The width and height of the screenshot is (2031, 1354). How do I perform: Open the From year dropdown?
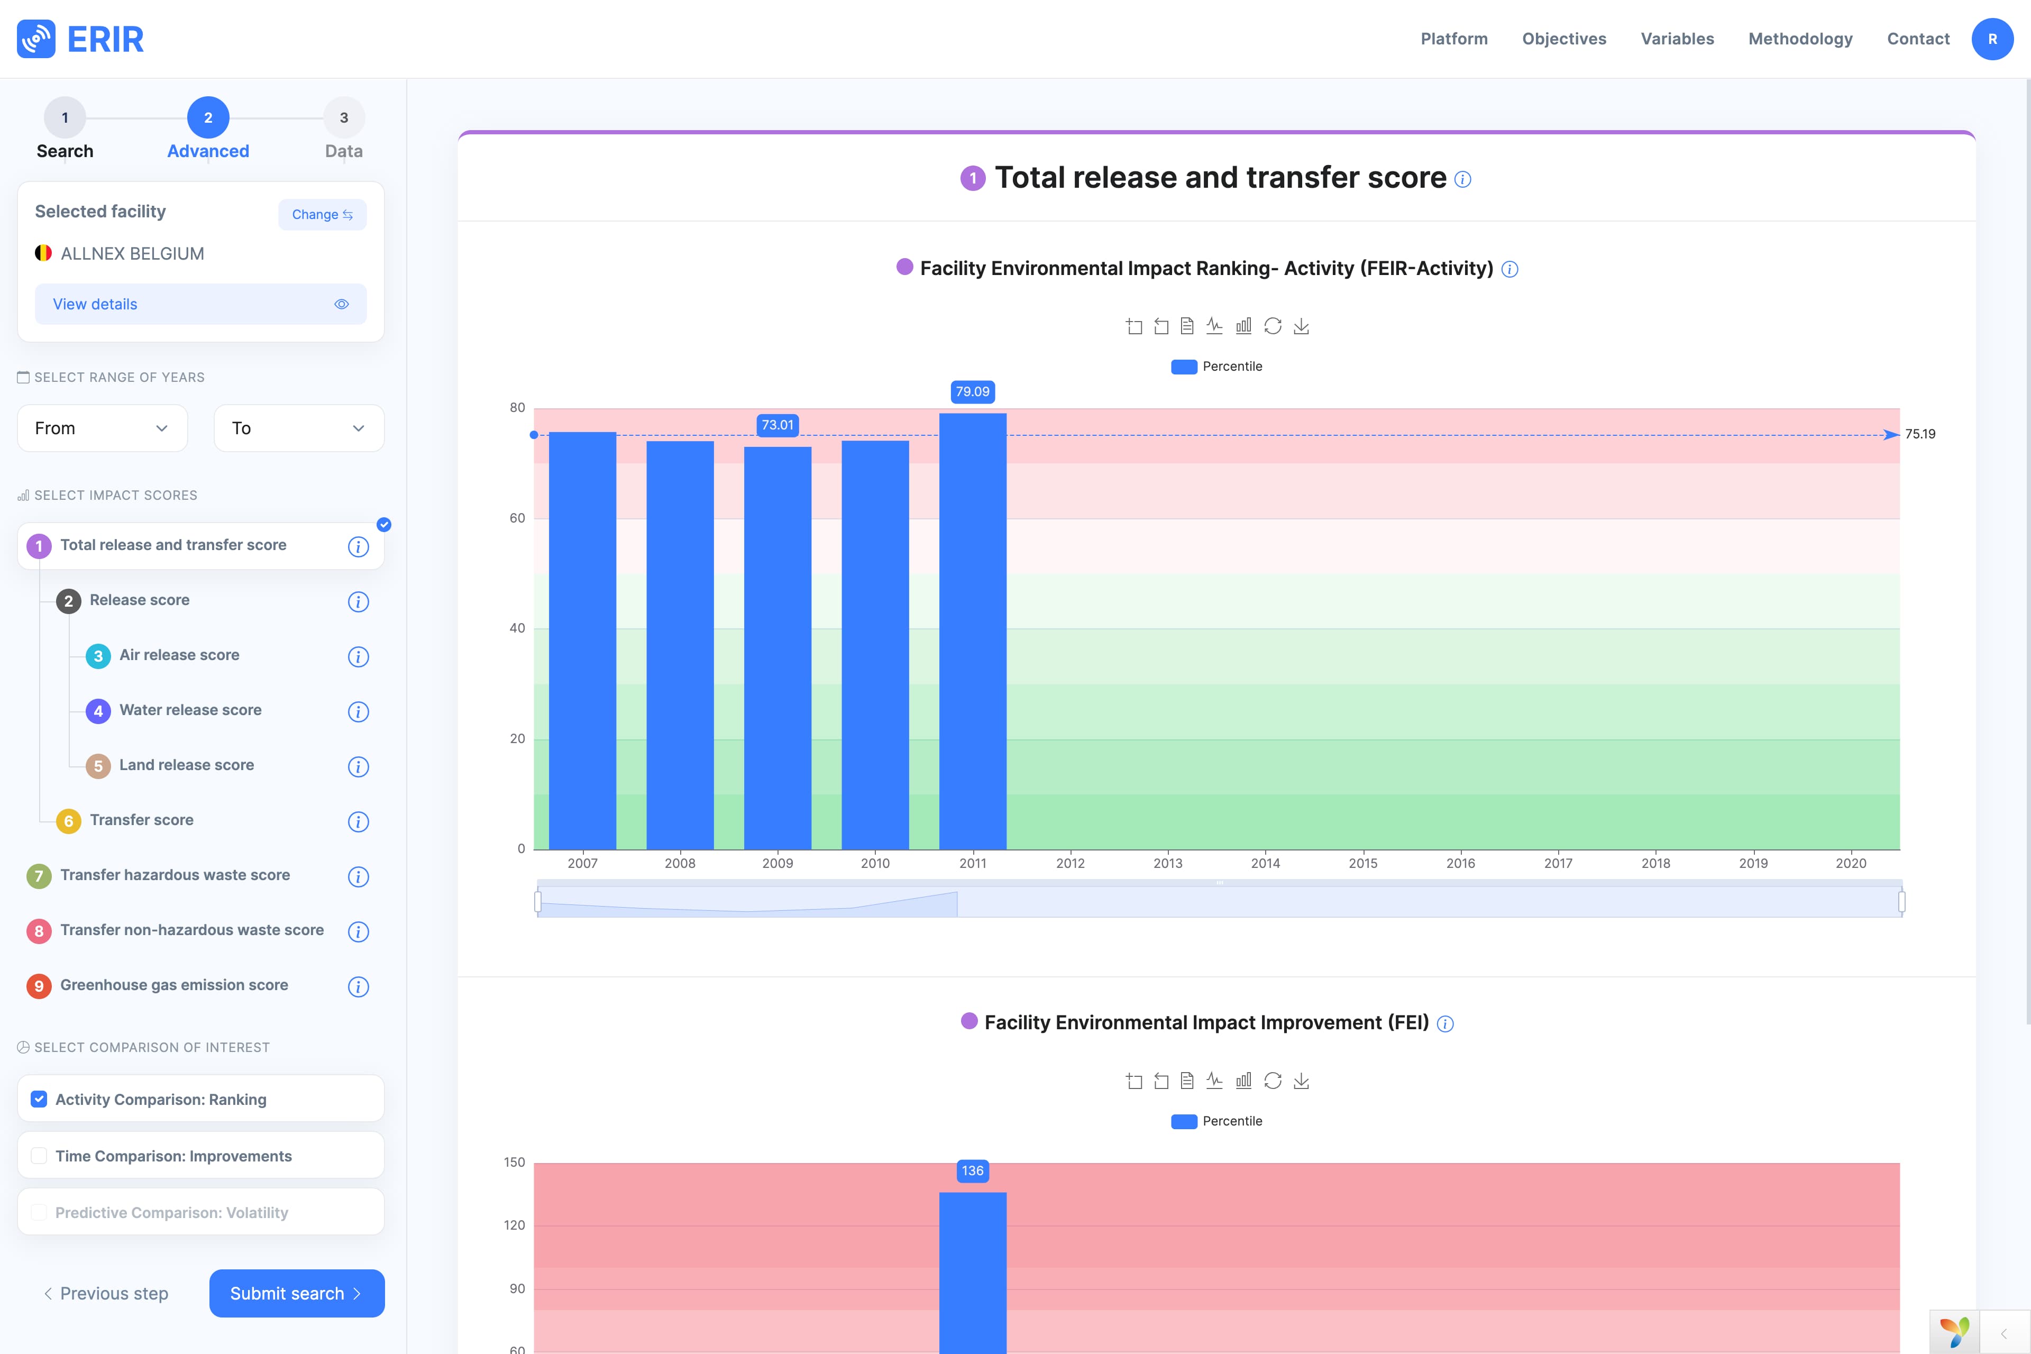pyautogui.click(x=102, y=428)
